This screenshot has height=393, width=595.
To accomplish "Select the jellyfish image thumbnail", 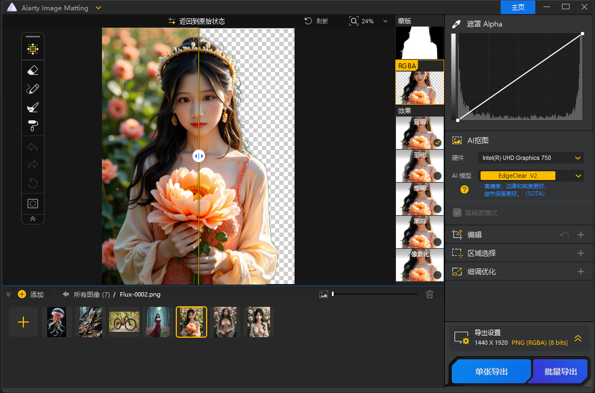I will click(56, 321).
